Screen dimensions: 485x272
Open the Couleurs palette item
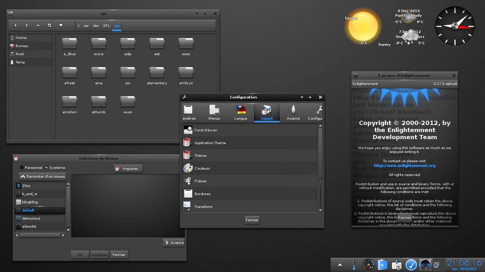click(x=202, y=168)
